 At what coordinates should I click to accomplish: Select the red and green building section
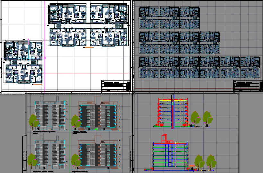173,111
